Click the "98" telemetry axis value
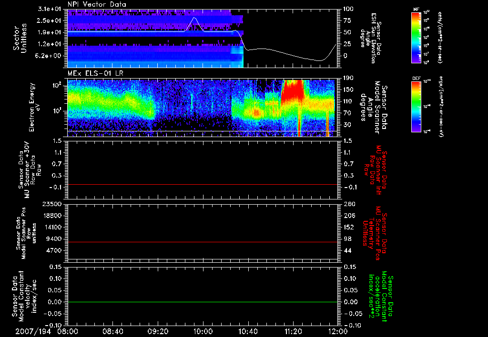The height and width of the screenshot is (337, 488). (x=347, y=239)
